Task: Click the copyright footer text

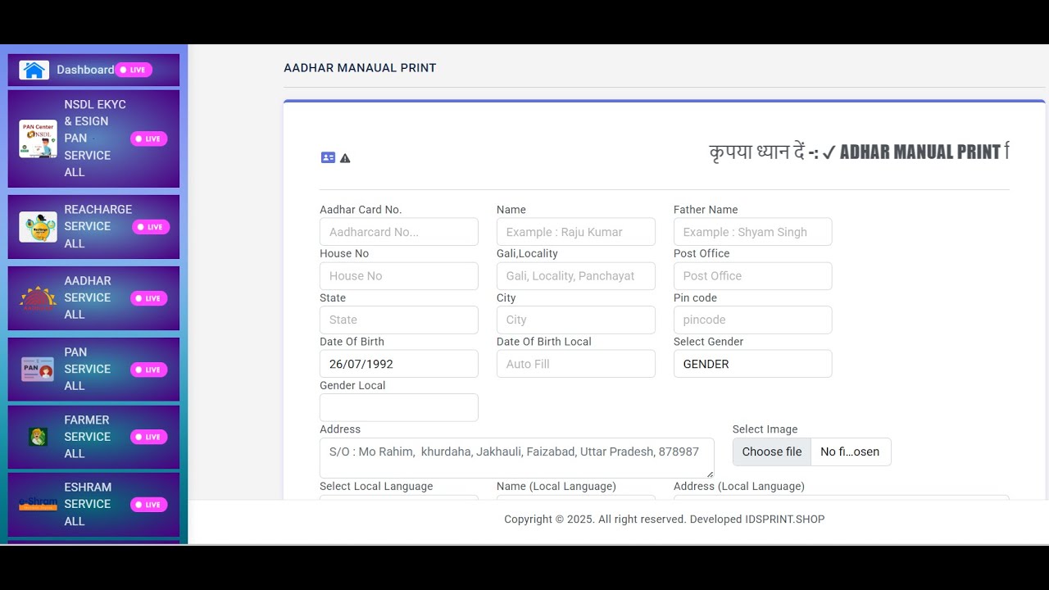Action: (665, 519)
